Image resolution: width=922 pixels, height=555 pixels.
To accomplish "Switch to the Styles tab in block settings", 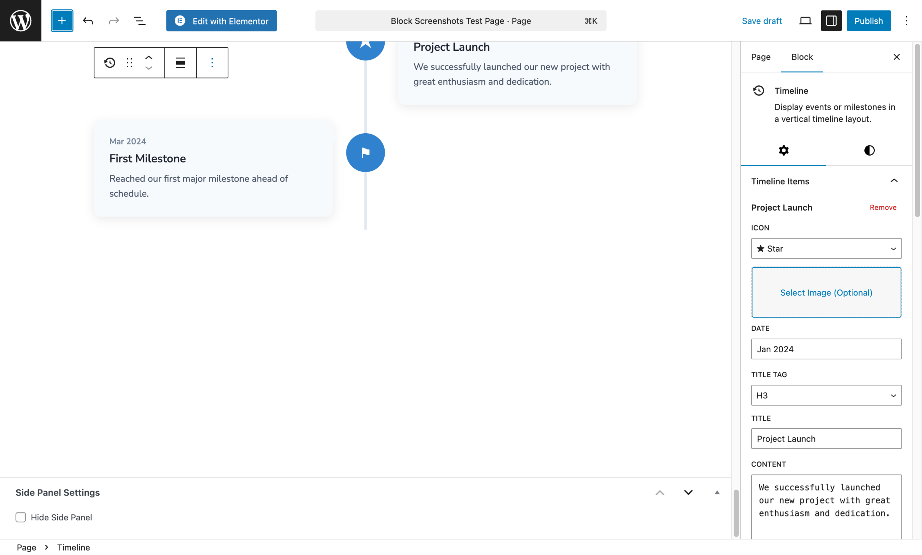I will (869, 150).
